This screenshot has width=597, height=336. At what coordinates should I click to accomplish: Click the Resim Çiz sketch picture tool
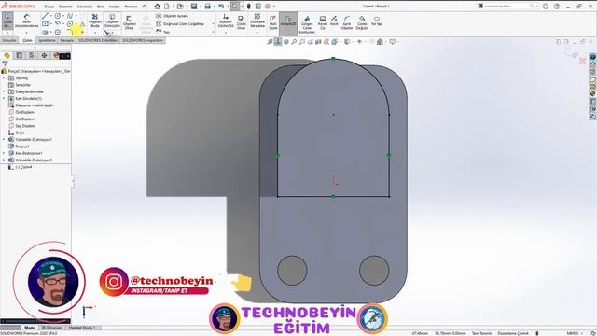point(323,22)
